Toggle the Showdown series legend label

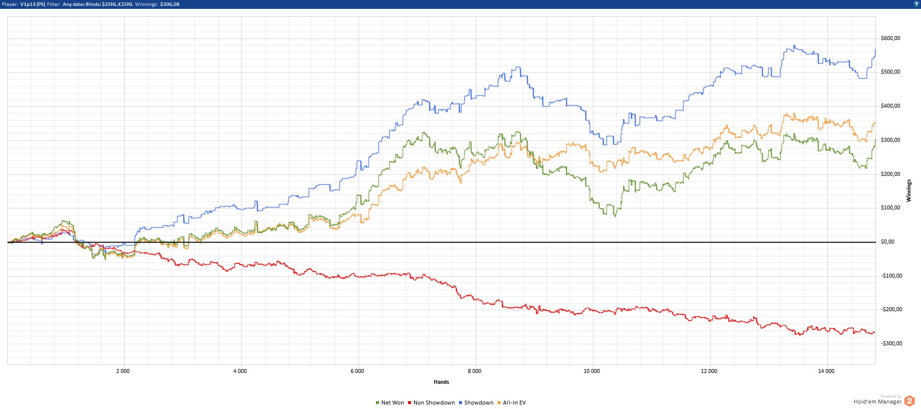[x=478, y=403]
